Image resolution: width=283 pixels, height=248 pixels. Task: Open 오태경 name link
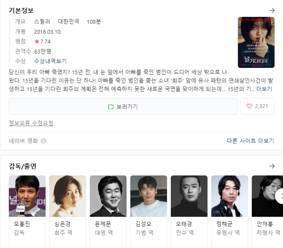click(184, 224)
